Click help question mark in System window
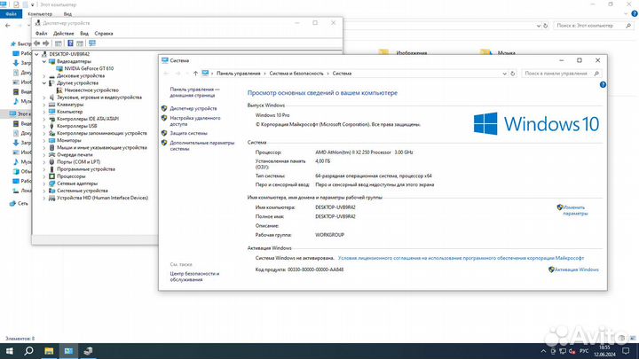Viewport: 639px width, 359px height. tap(603, 85)
